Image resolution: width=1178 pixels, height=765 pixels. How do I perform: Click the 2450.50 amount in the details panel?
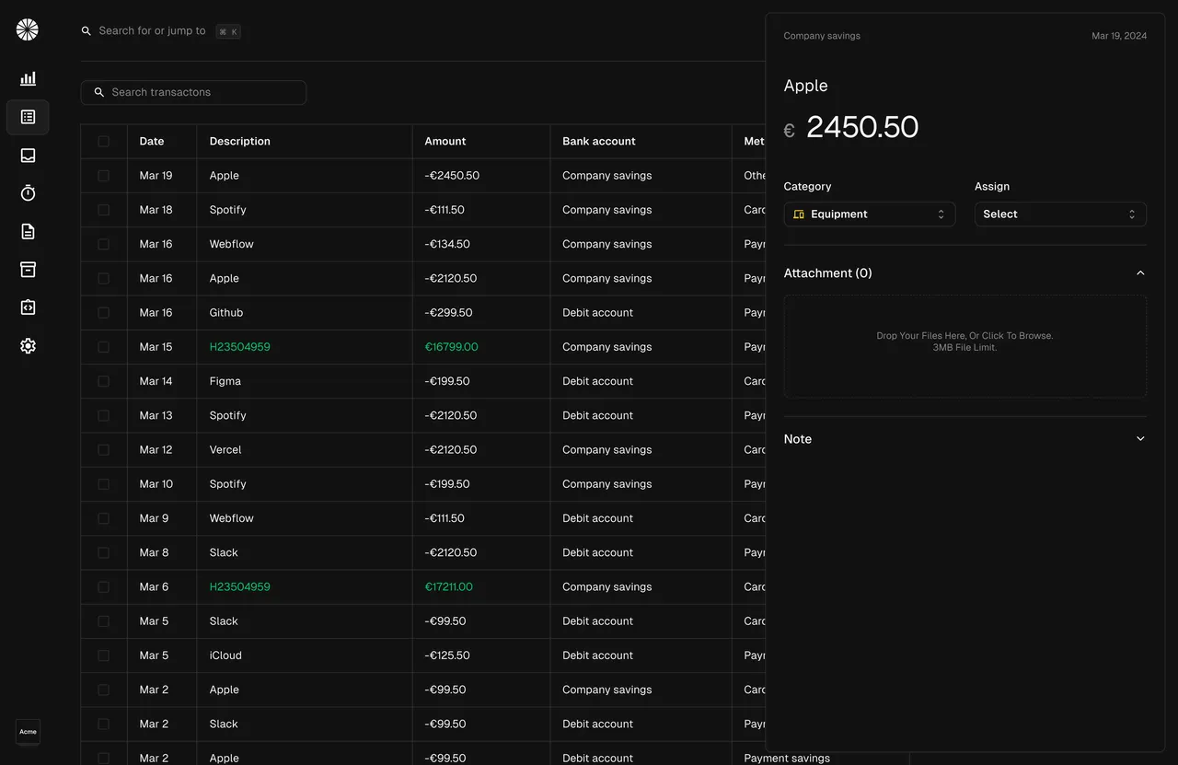862,127
